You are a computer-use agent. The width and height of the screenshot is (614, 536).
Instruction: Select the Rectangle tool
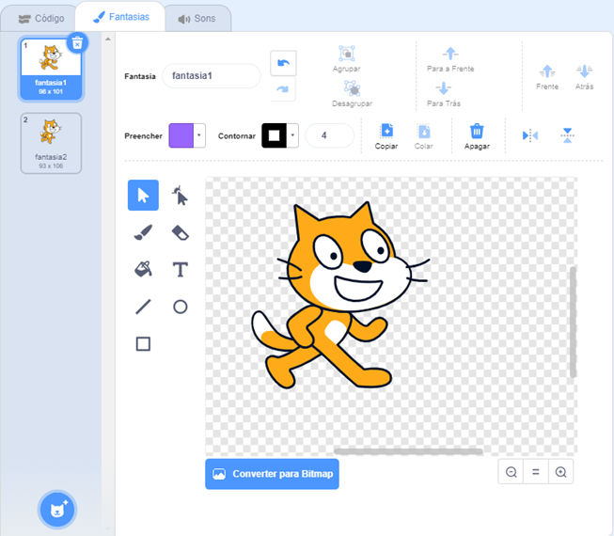[143, 344]
